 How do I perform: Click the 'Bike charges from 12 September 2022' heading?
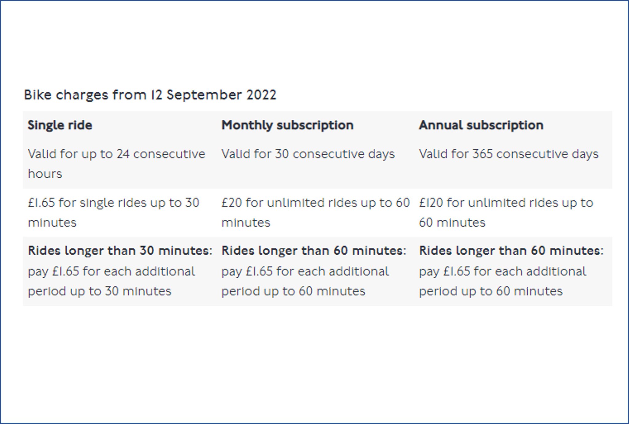[x=150, y=95]
